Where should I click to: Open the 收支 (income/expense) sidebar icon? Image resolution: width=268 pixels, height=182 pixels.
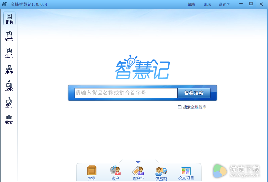[9, 120]
